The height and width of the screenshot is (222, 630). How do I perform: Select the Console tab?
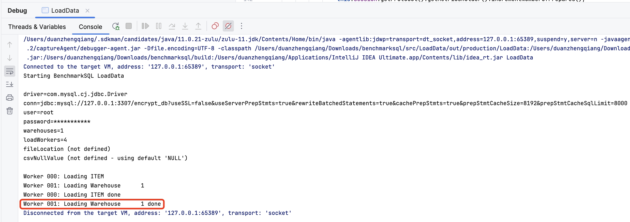tap(90, 27)
